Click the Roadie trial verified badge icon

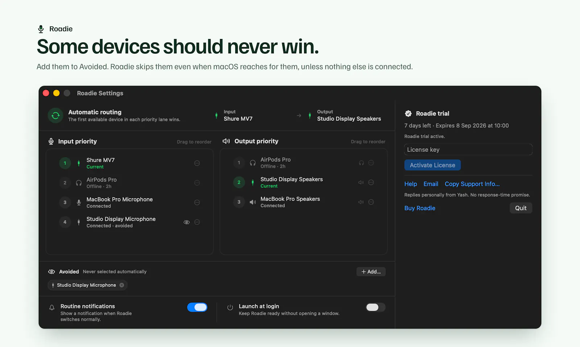[408, 113]
